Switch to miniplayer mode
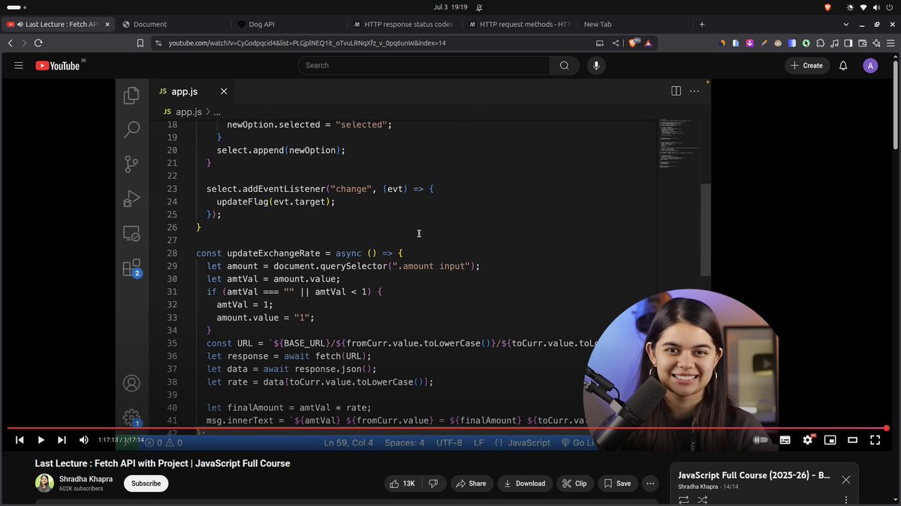This screenshot has width=901, height=506. point(830,440)
